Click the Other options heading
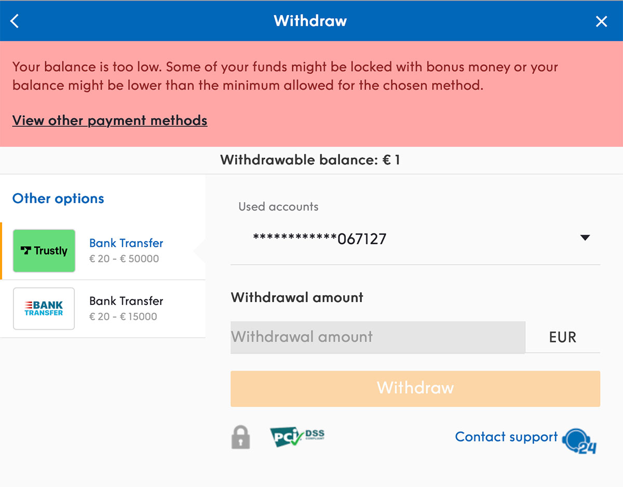Image resolution: width=623 pixels, height=487 pixels. coord(58,199)
